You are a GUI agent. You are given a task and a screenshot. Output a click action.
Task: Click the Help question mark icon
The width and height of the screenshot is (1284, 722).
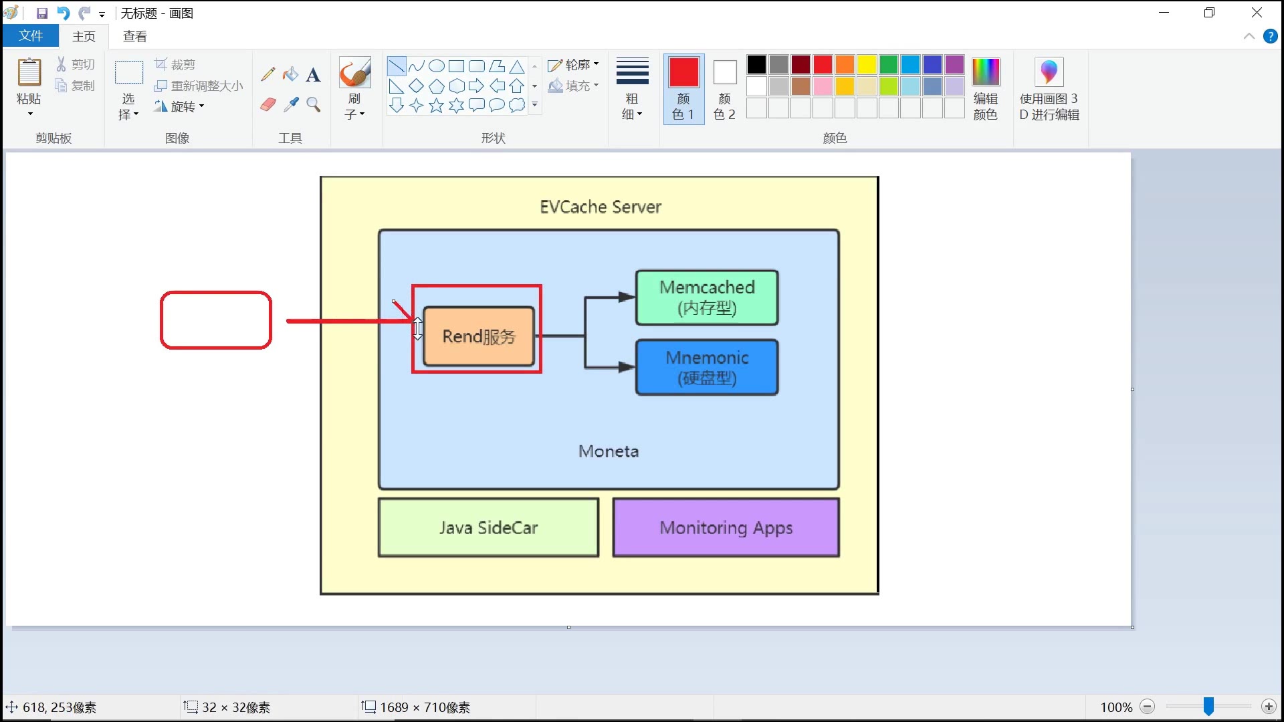pos(1271,36)
